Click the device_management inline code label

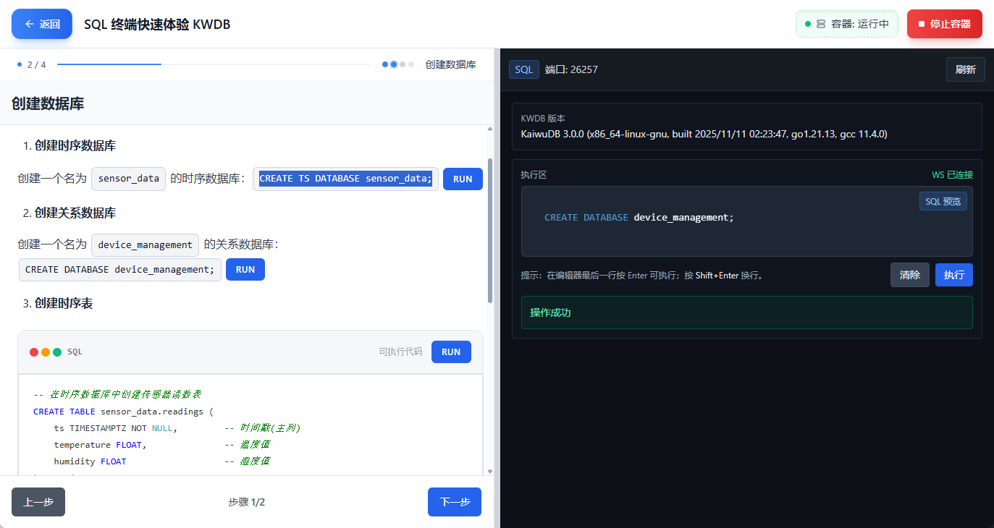pos(146,244)
